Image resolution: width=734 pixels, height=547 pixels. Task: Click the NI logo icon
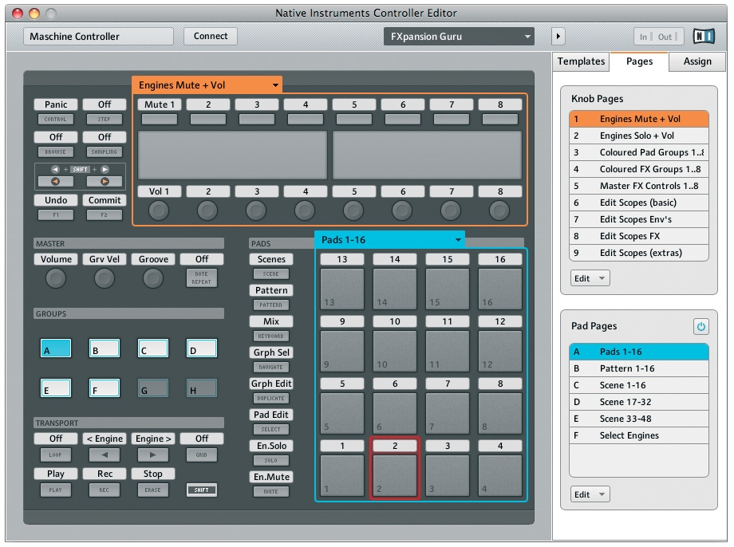point(704,37)
